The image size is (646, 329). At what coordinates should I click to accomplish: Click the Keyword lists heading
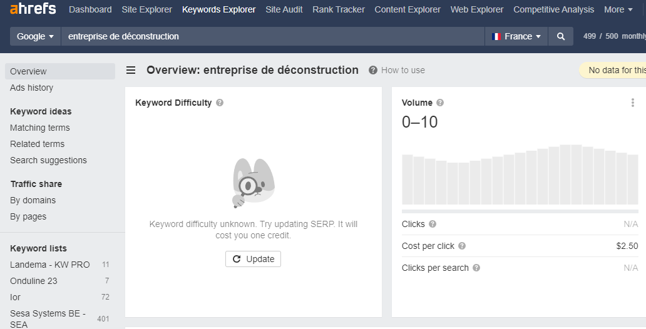point(38,248)
